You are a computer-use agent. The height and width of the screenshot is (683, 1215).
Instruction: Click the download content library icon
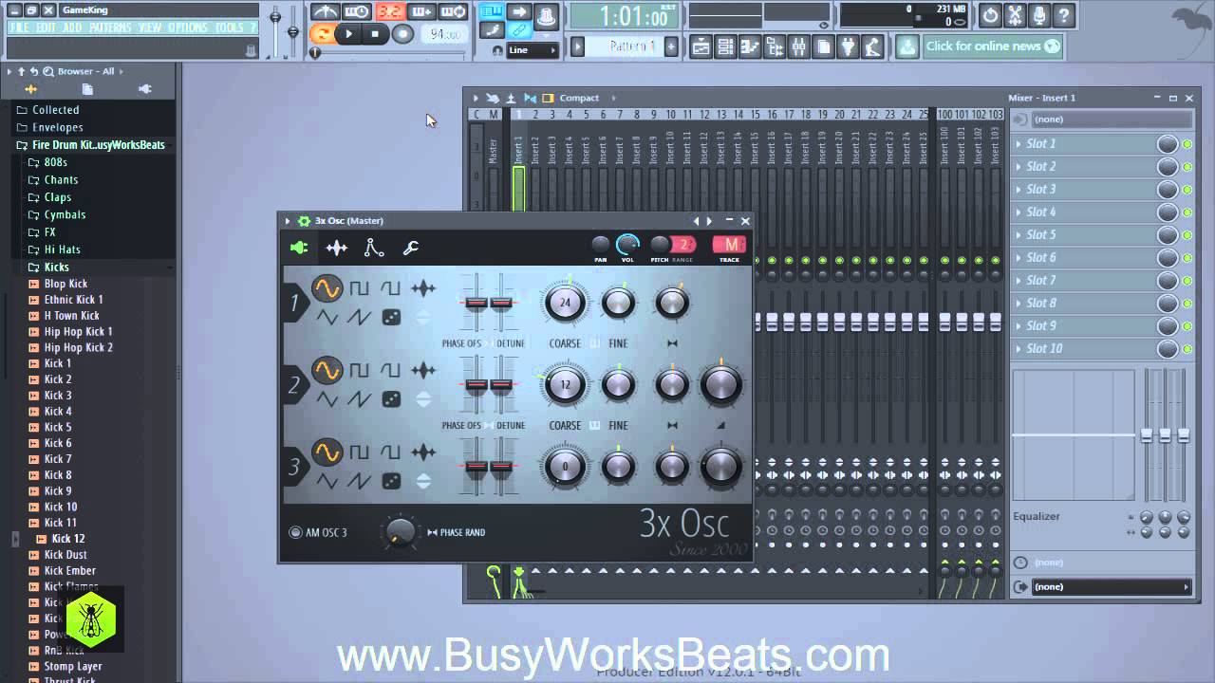click(907, 46)
